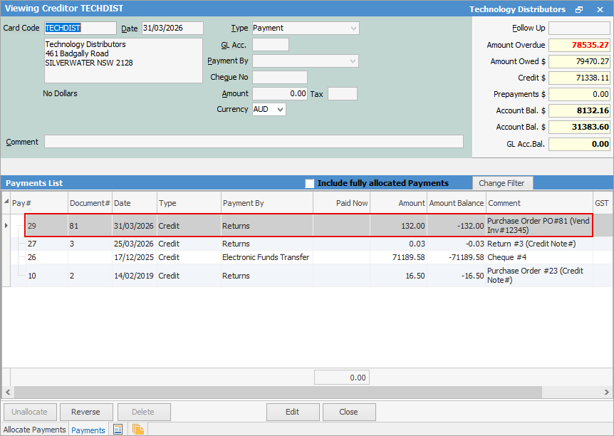
Task: Select the Payments tab
Action: click(x=88, y=430)
